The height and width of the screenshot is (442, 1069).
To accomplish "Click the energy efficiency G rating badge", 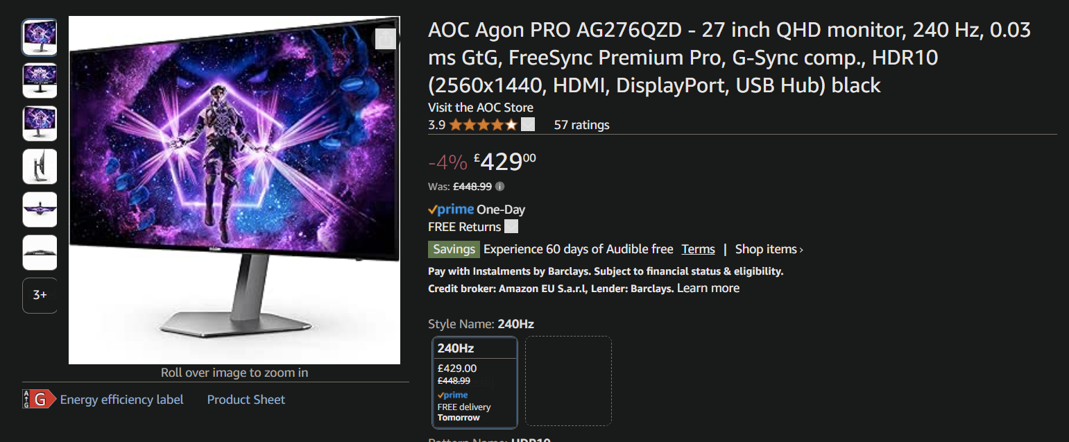I will coord(39,399).
